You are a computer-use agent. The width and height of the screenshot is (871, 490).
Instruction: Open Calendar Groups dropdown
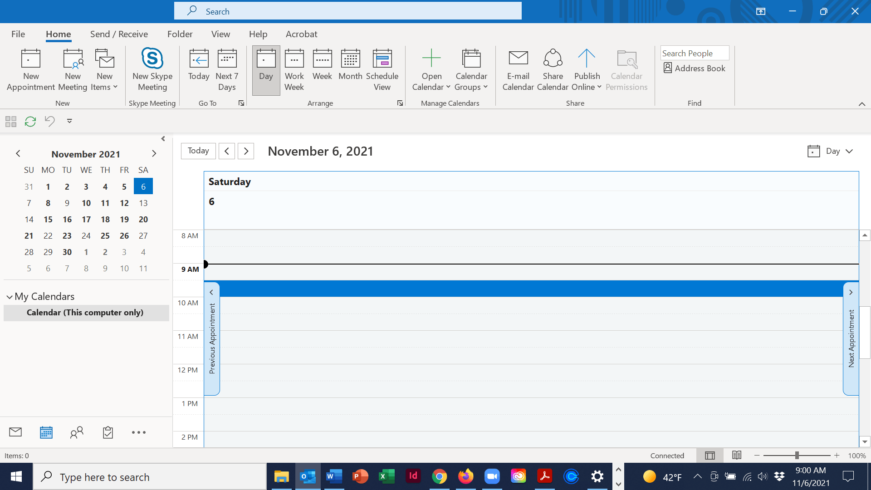coord(471,70)
